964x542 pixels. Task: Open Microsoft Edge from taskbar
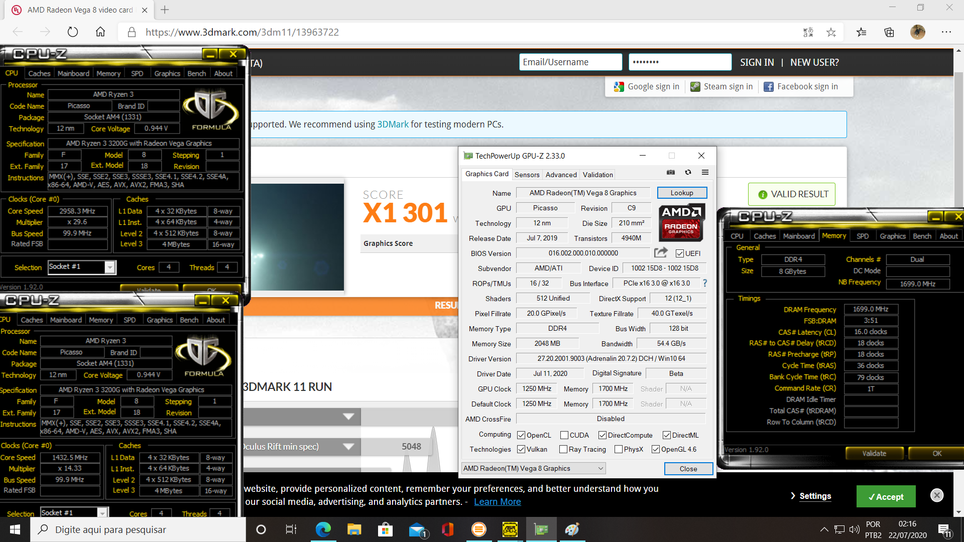click(x=323, y=529)
